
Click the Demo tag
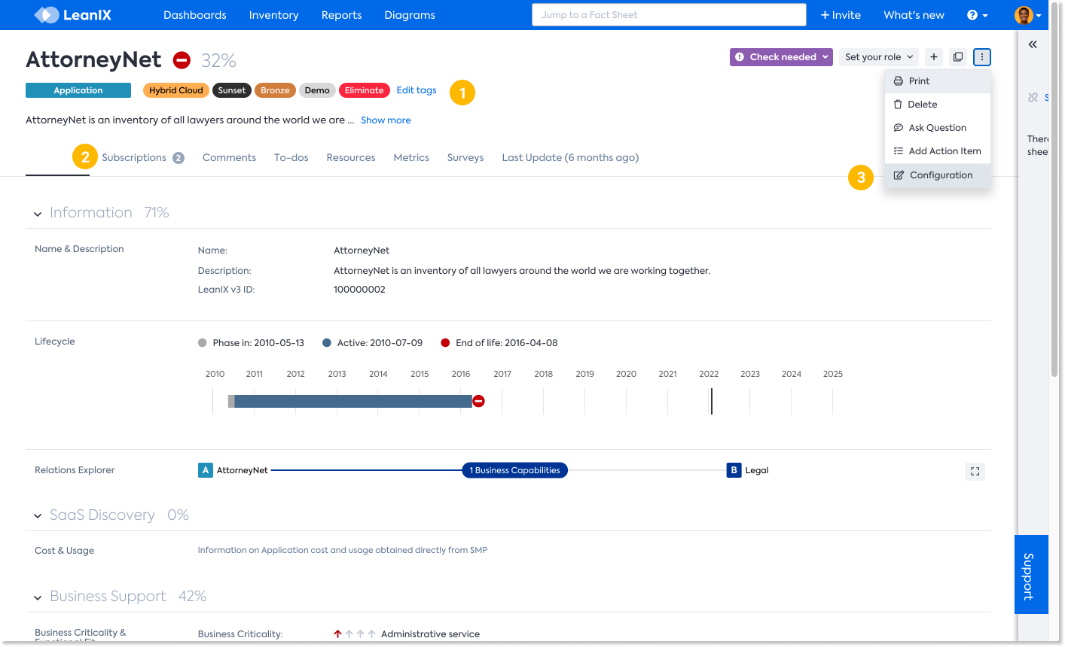click(317, 90)
